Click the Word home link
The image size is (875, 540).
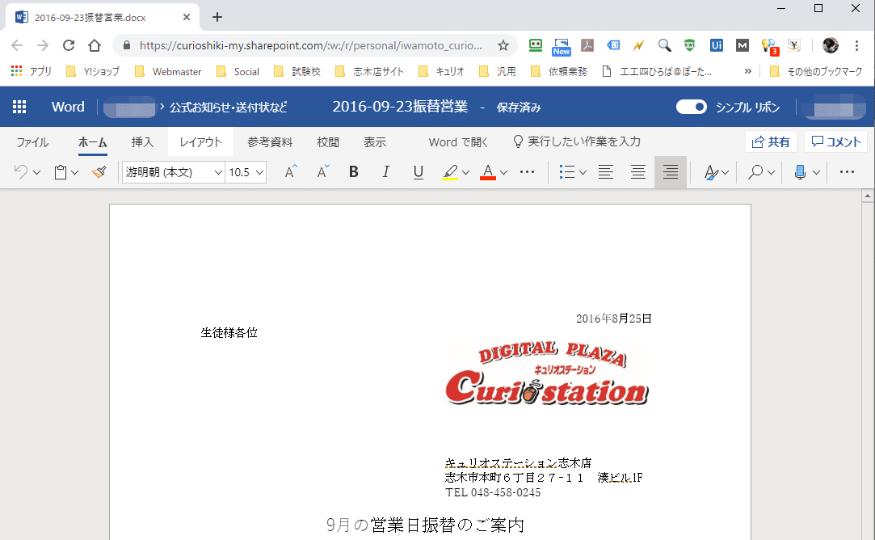click(x=68, y=107)
